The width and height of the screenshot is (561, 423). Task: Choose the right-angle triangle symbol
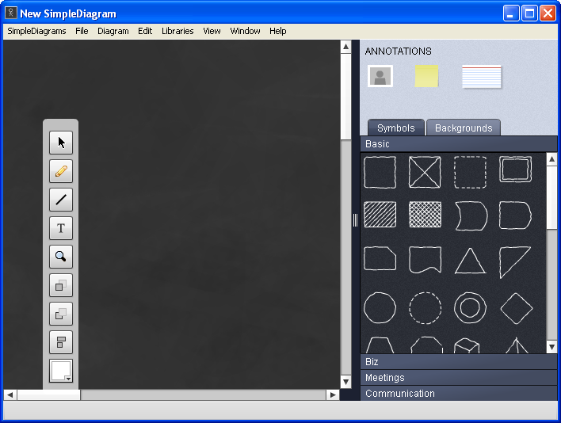(x=515, y=262)
